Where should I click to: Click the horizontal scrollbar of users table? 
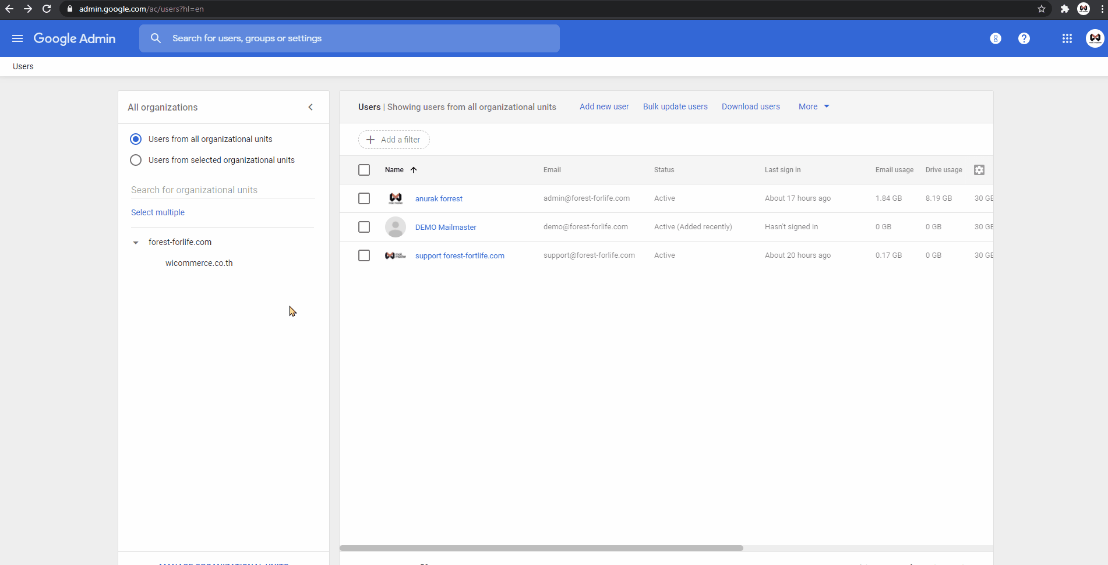[541, 548]
